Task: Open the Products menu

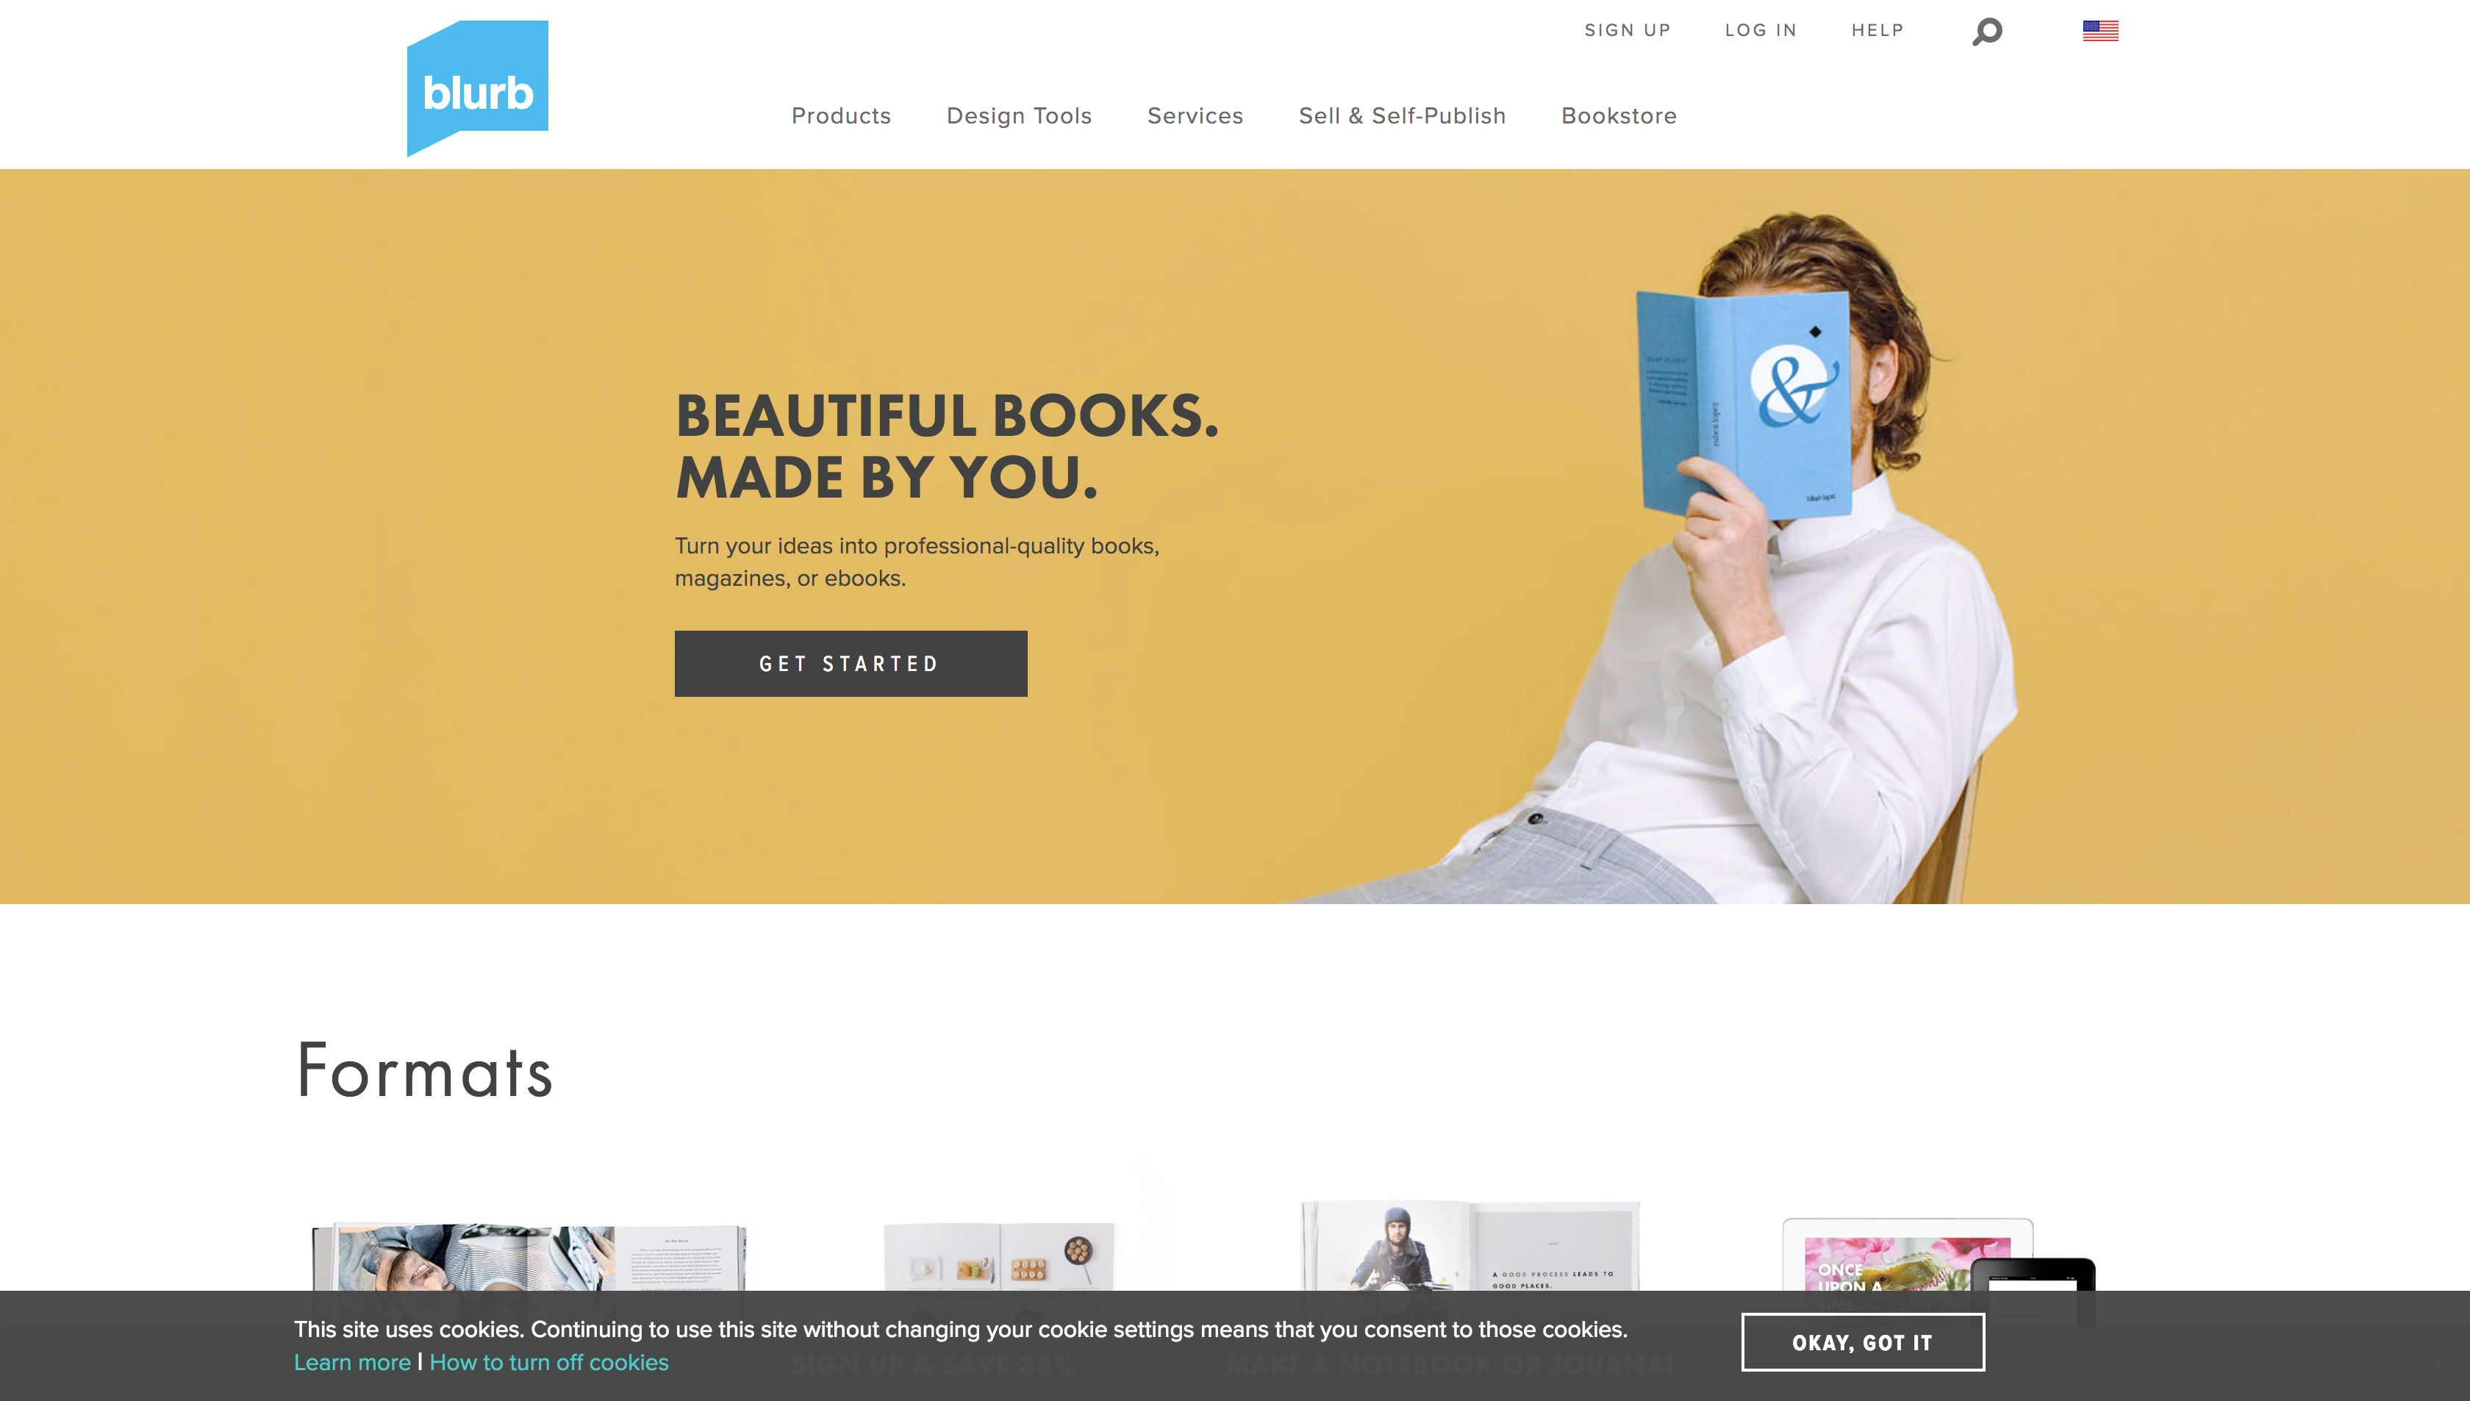Action: click(x=841, y=115)
